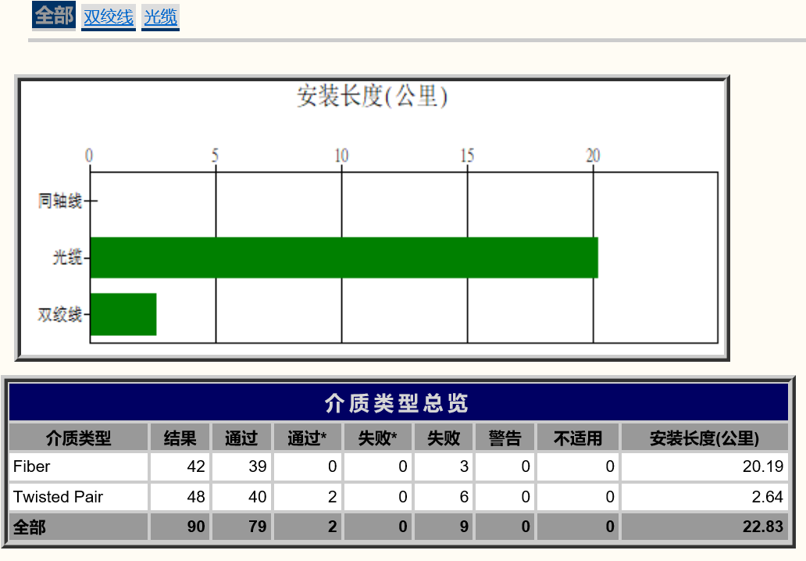The width and height of the screenshot is (806, 561).
Task: Click the 结果 column header
Action: pyautogui.click(x=180, y=438)
